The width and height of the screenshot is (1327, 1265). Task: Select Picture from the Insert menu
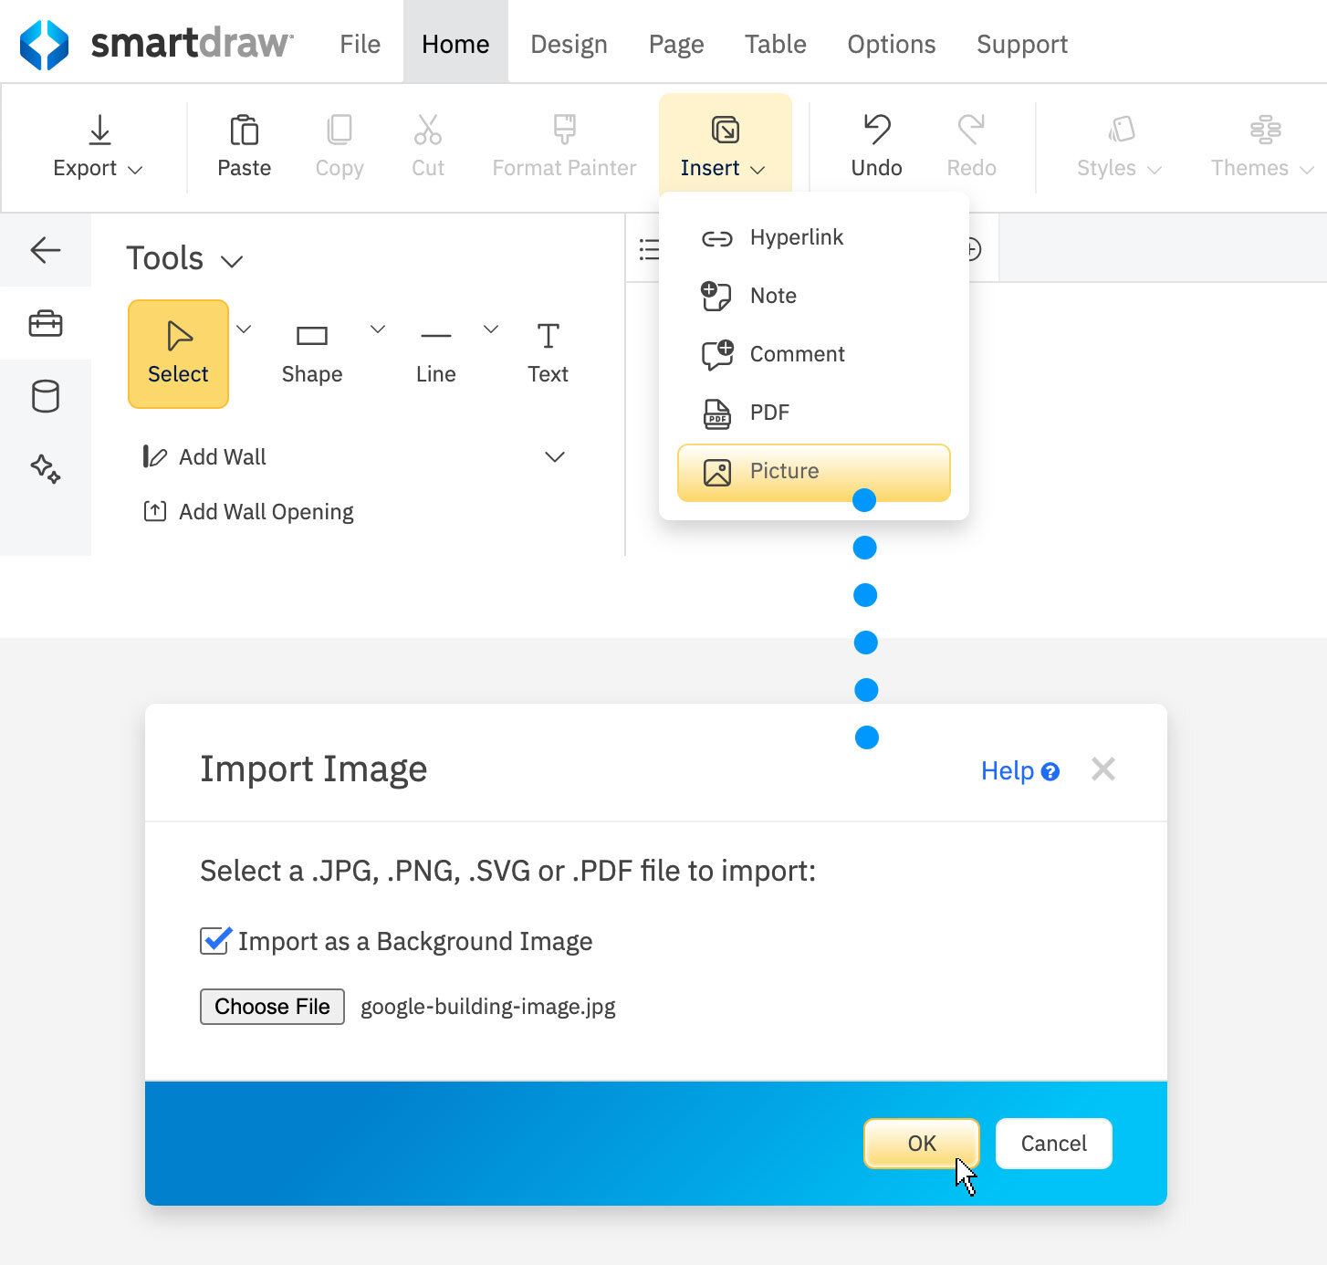click(x=813, y=472)
